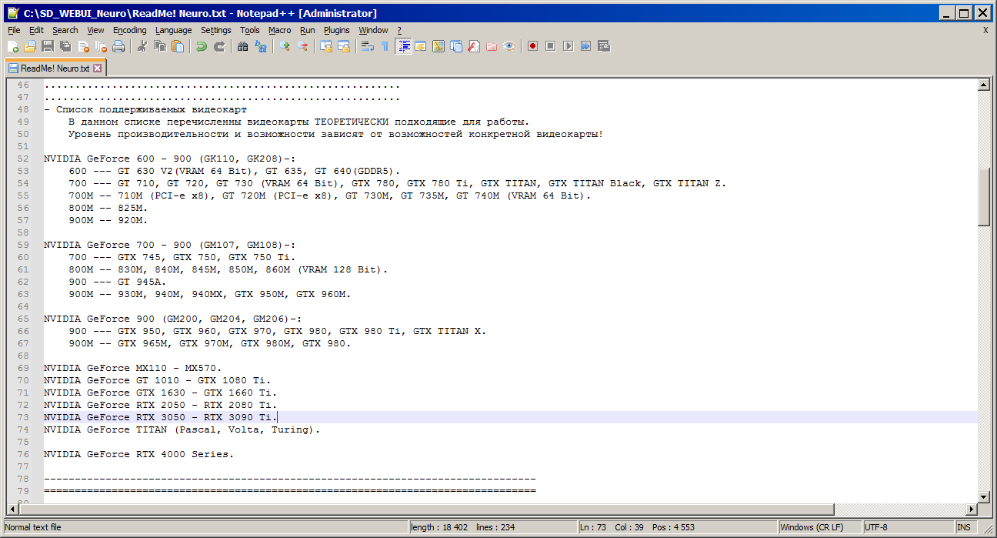The image size is (997, 538).
Task: Save the current file using the Save icon
Action: [47, 46]
